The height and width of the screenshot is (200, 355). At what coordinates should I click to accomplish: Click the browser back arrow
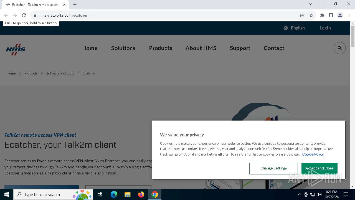(x=6, y=15)
